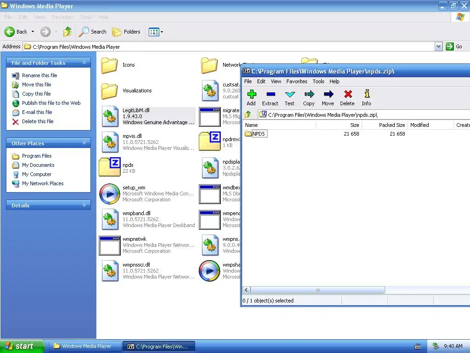This screenshot has width=470, height=353.
Task: Open Search in Explorer toolbar
Action: [x=93, y=32]
